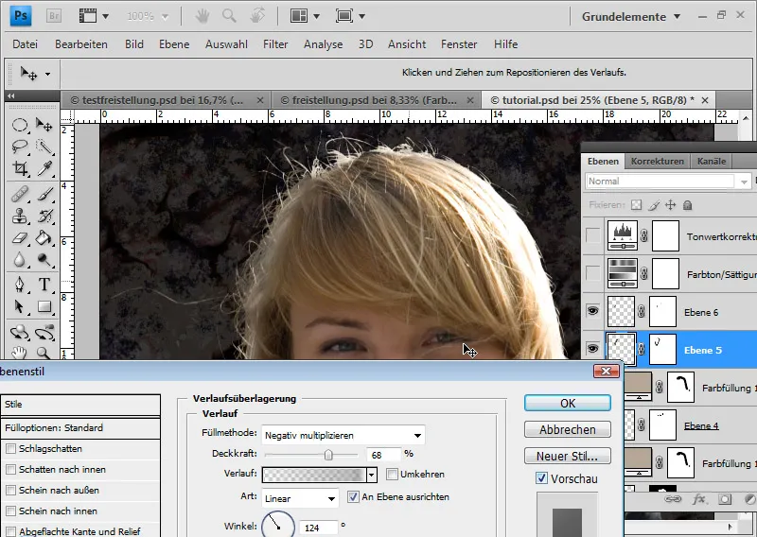Open the Datei menu
This screenshot has width=757, height=537.
pyautogui.click(x=26, y=44)
